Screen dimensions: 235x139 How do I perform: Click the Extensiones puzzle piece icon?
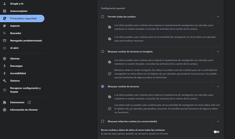(4, 102)
